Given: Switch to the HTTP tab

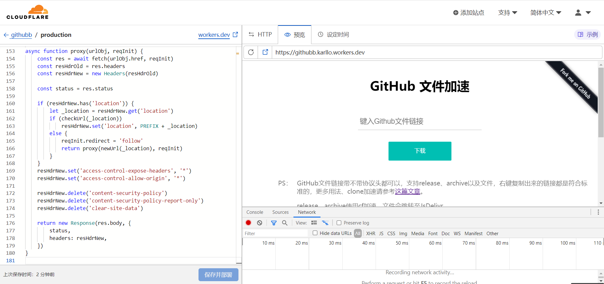Looking at the screenshot, I should coord(260,34).
